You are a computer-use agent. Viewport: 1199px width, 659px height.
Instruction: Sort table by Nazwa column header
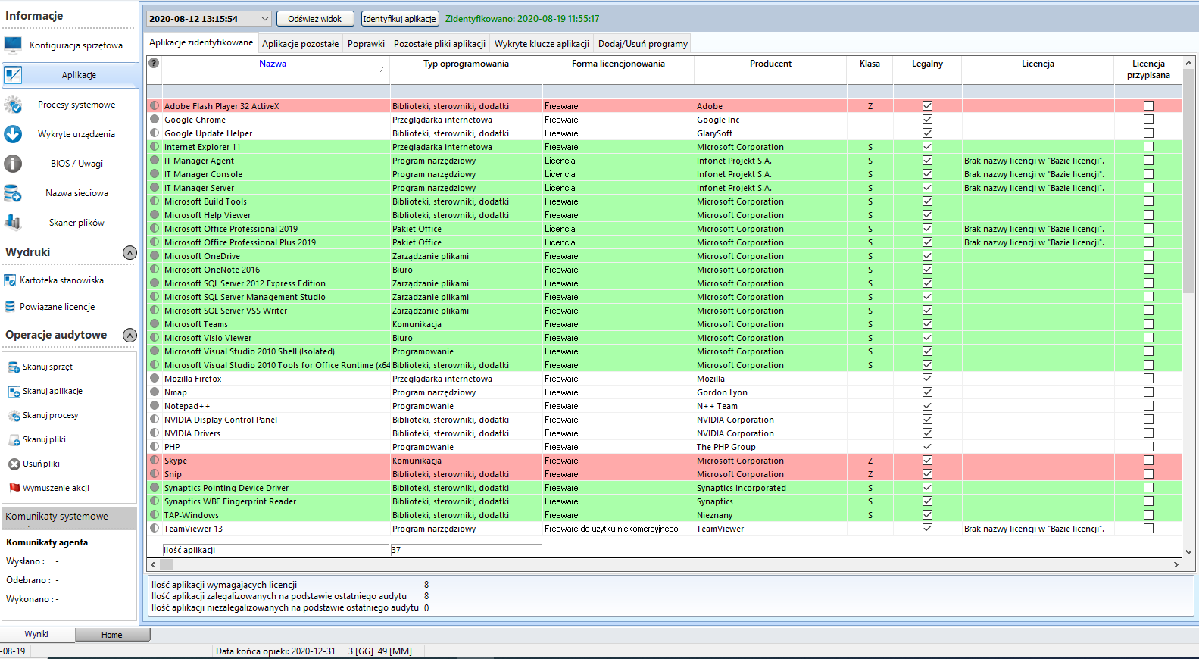click(x=273, y=64)
